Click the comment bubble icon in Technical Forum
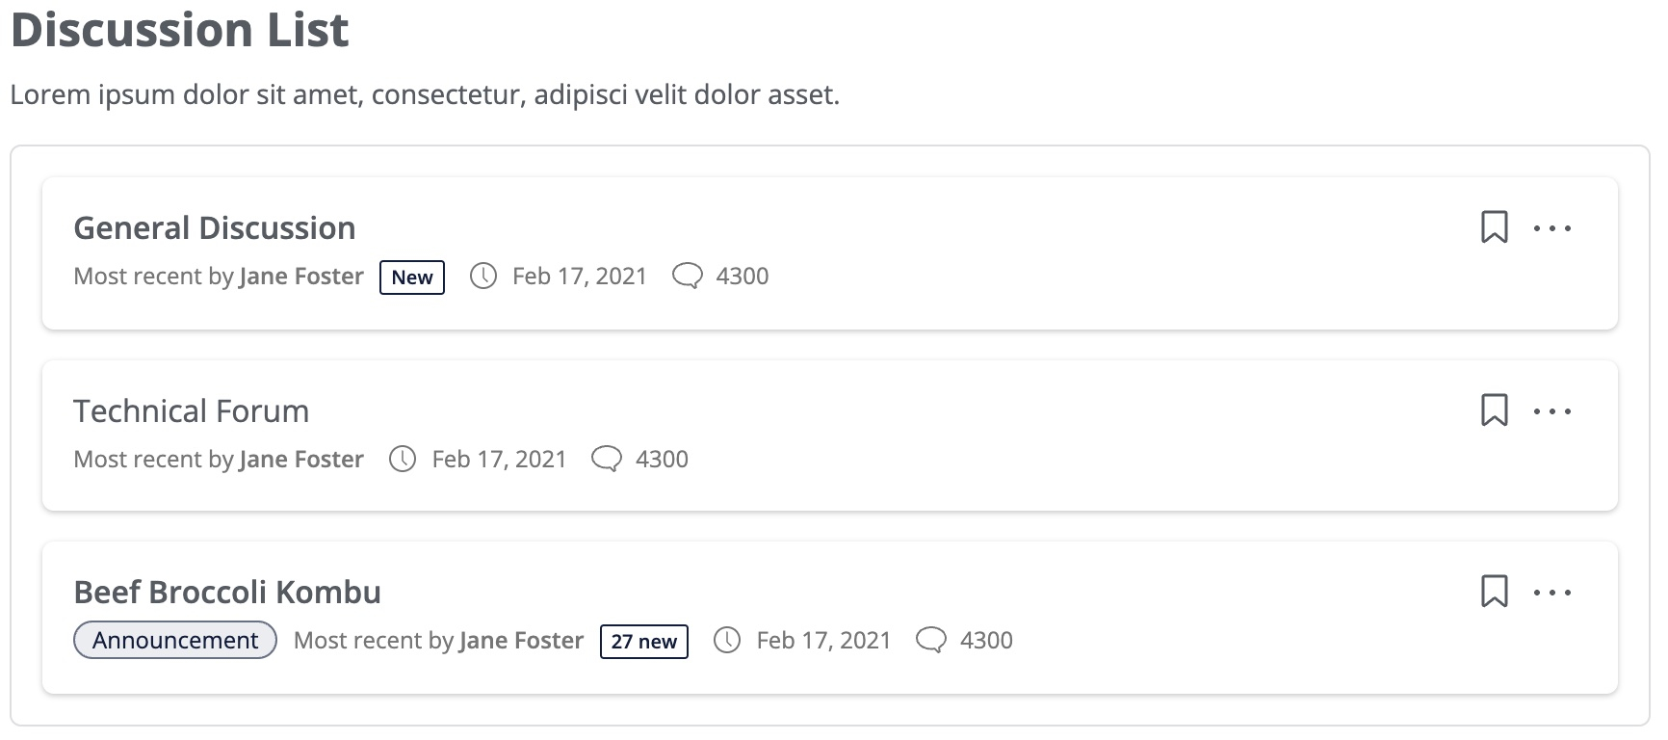1668x740 pixels. (x=606, y=459)
